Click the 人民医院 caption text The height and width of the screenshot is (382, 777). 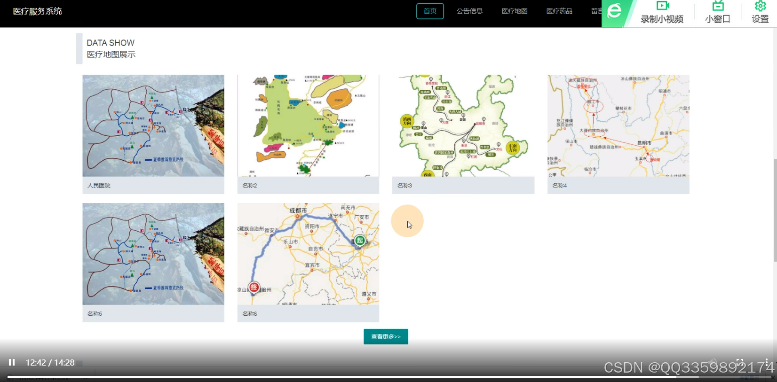[99, 186]
